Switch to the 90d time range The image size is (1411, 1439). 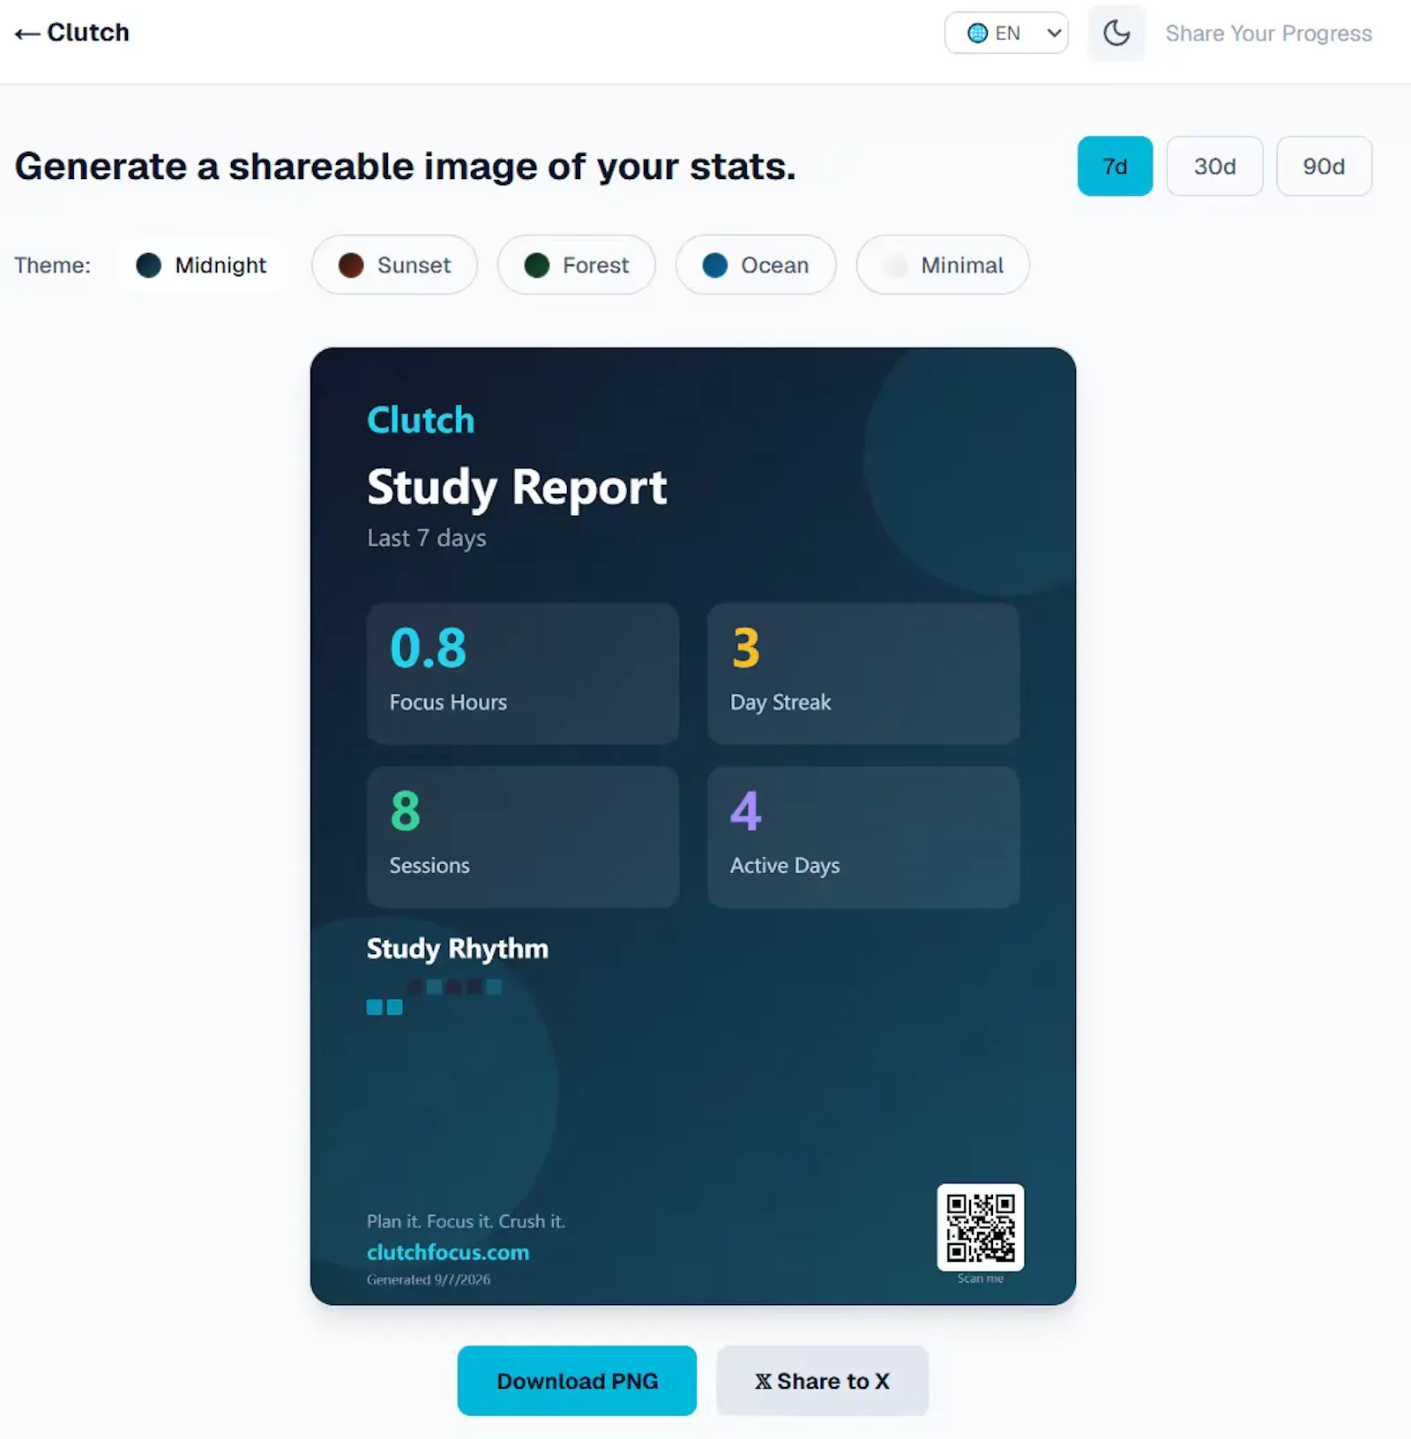[x=1324, y=167]
